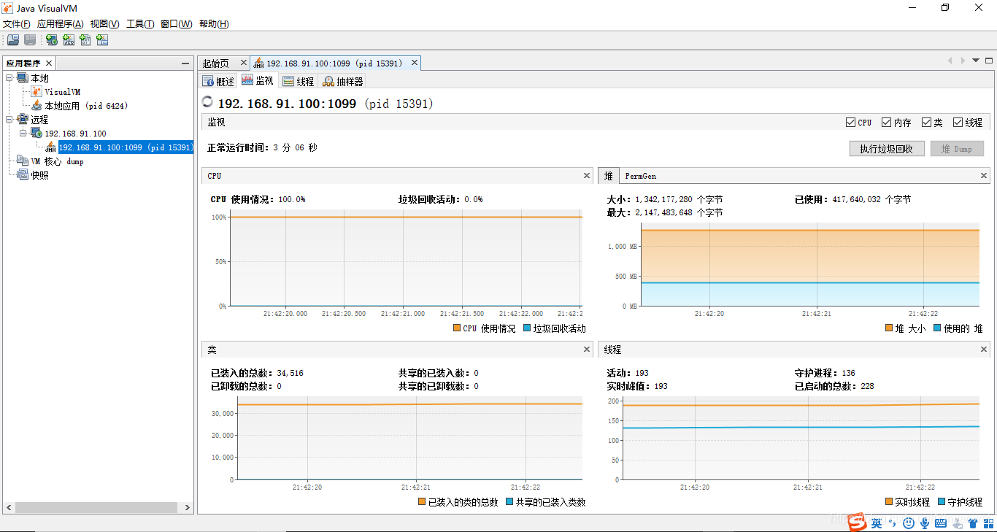Click the Java cup icon of 本地应用
Image resolution: width=997 pixels, height=532 pixels.
pos(36,106)
